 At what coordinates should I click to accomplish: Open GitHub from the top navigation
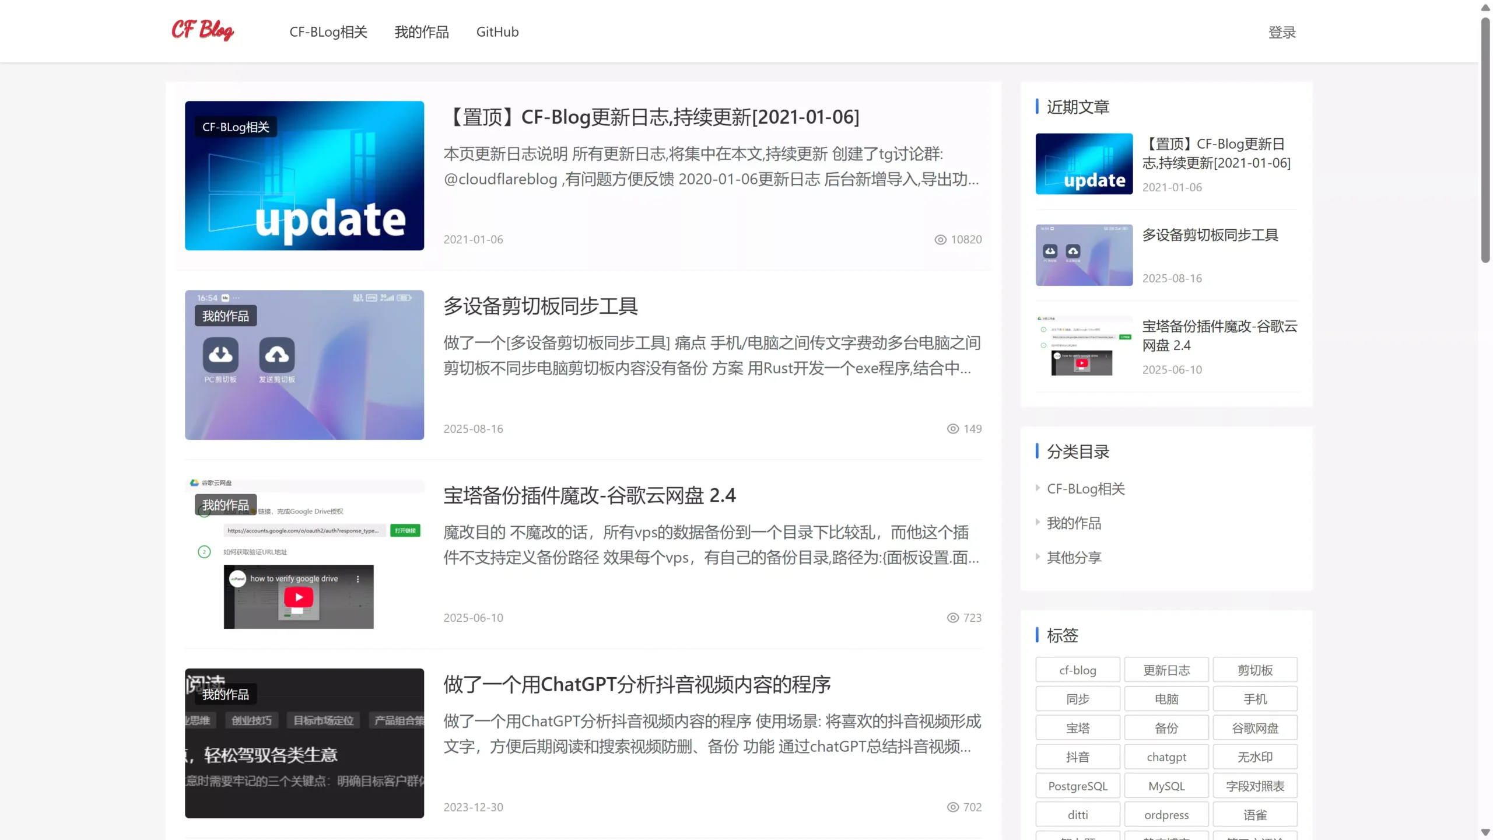(497, 32)
